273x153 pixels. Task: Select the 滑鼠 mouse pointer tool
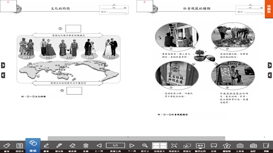33,146
